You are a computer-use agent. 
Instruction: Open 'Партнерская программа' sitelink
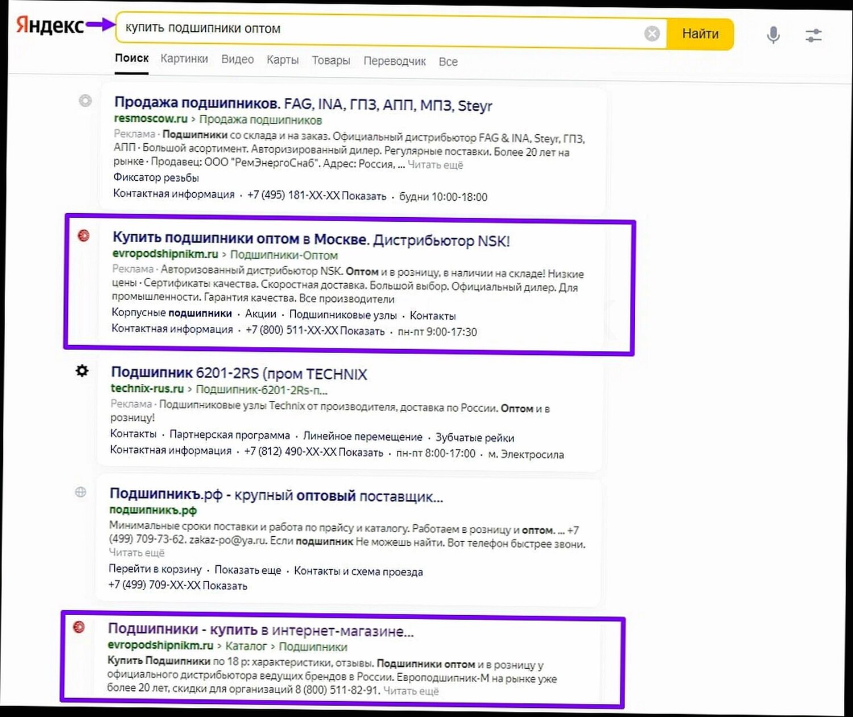tap(230, 436)
